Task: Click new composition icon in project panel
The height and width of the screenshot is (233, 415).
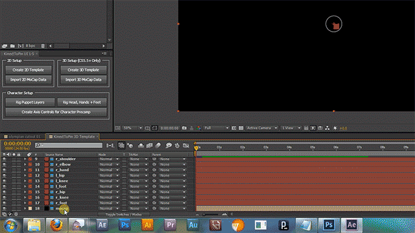Action: point(20,46)
